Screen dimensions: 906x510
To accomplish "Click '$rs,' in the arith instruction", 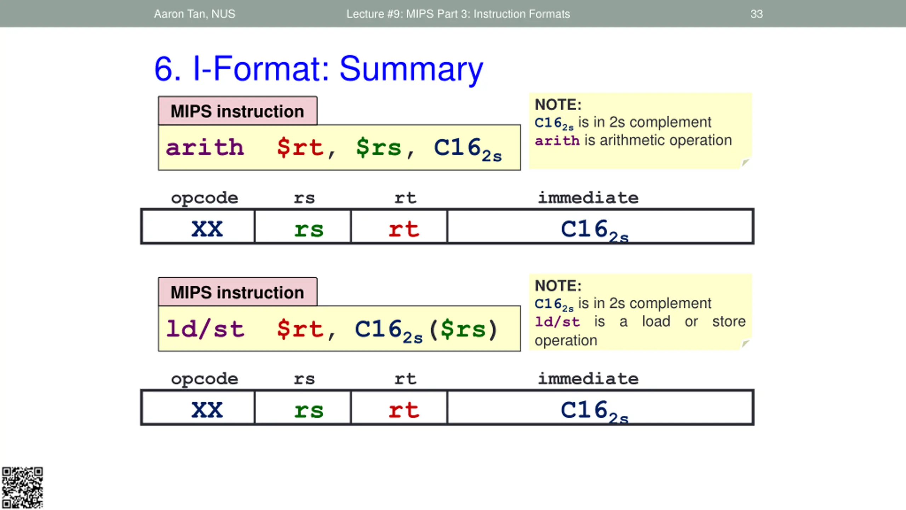I will point(385,148).
